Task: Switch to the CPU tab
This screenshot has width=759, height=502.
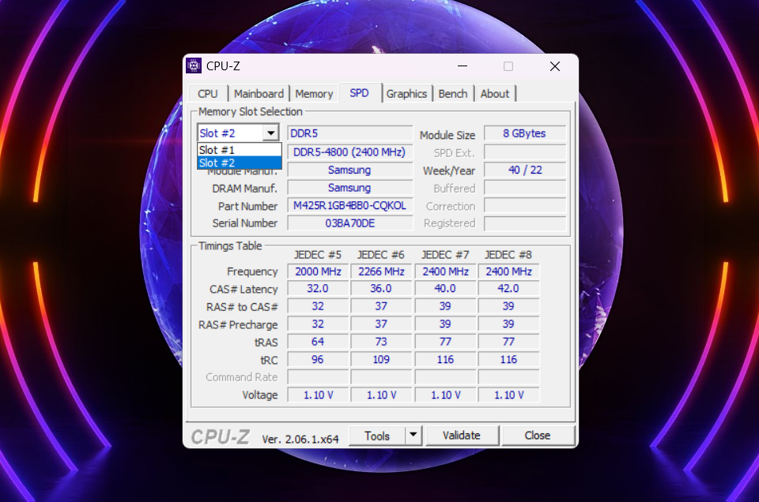Action: [x=208, y=94]
